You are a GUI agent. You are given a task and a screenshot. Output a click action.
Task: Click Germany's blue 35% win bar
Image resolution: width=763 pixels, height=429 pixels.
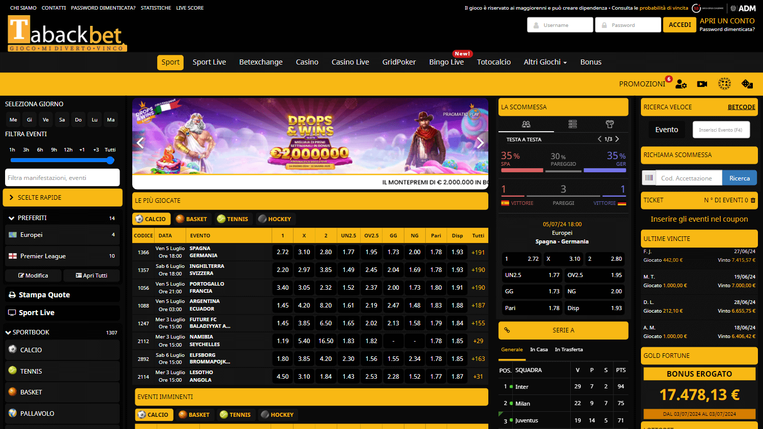click(x=605, y=170)
